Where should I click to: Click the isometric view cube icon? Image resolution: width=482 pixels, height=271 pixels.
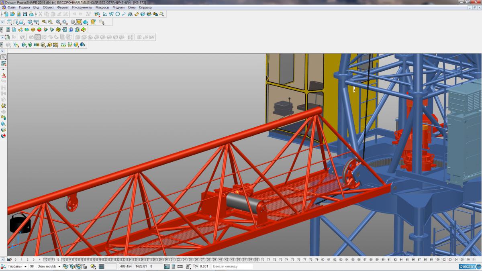coord(30,22)
